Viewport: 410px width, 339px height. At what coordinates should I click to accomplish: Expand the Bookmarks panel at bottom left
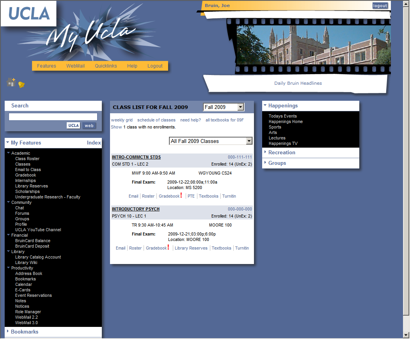pyautogui.click(x=25, y=332)
